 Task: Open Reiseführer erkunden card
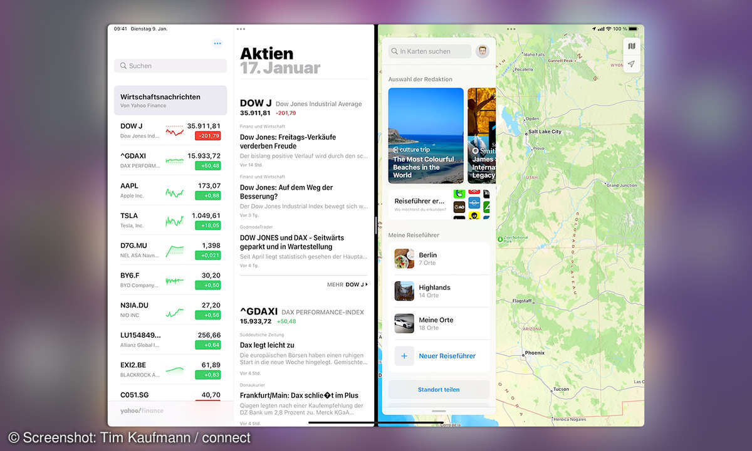(439, 204)
